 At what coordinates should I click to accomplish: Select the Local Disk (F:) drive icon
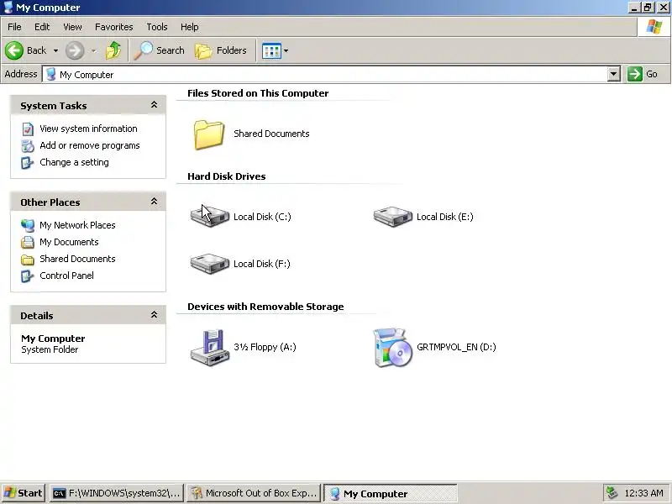coord(209,263)
